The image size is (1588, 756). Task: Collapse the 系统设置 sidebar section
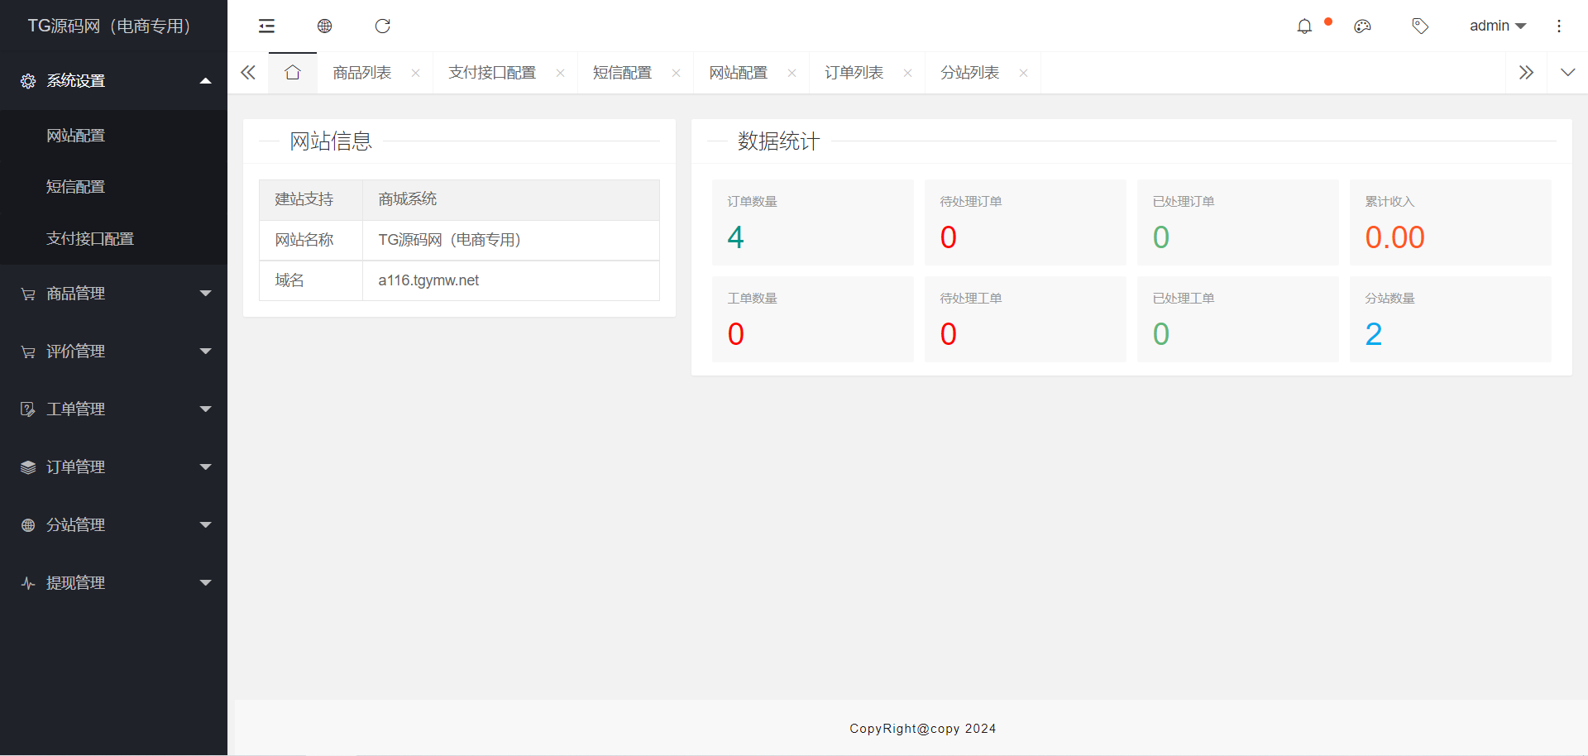click(114, 81)
